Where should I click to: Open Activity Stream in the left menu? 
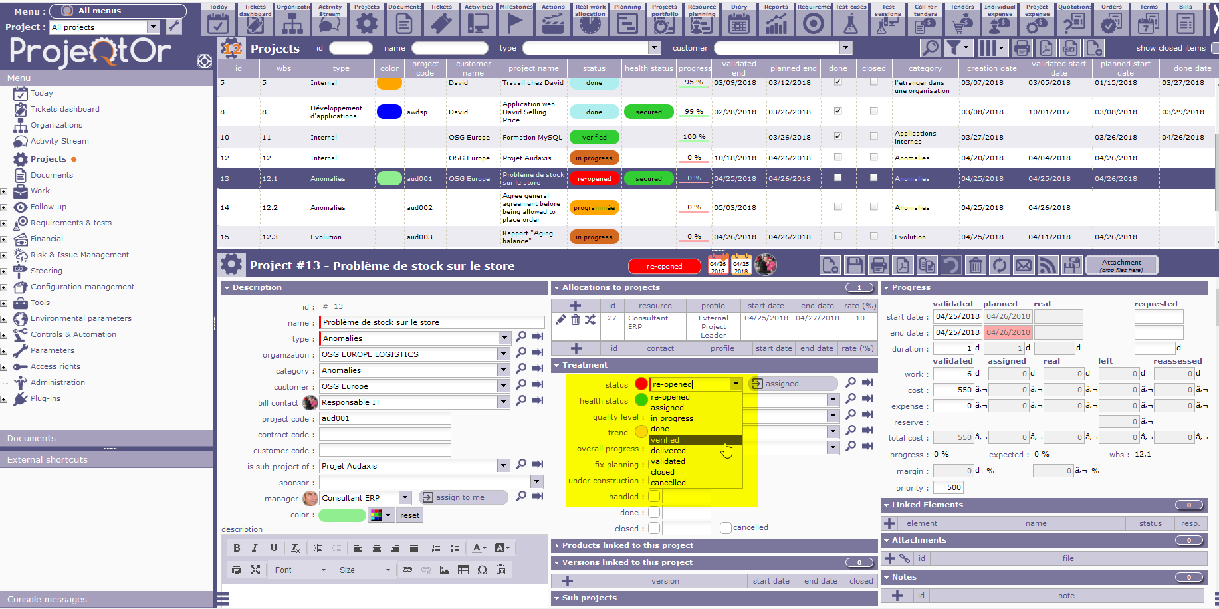pyautogui.click(x=59, y=141)
